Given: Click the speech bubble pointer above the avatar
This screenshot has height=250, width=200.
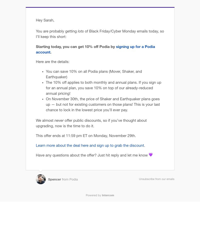Looking at the screenshot, I should [x=41, y=171].
